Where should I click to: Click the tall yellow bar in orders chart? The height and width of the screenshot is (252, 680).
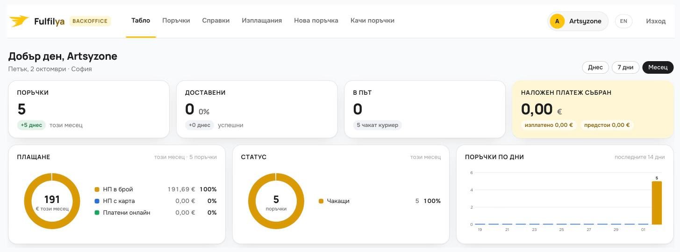coord(657,203)
